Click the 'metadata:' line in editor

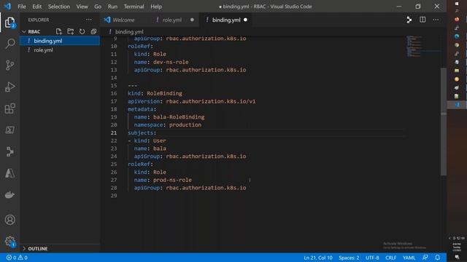tap(142, 109)
